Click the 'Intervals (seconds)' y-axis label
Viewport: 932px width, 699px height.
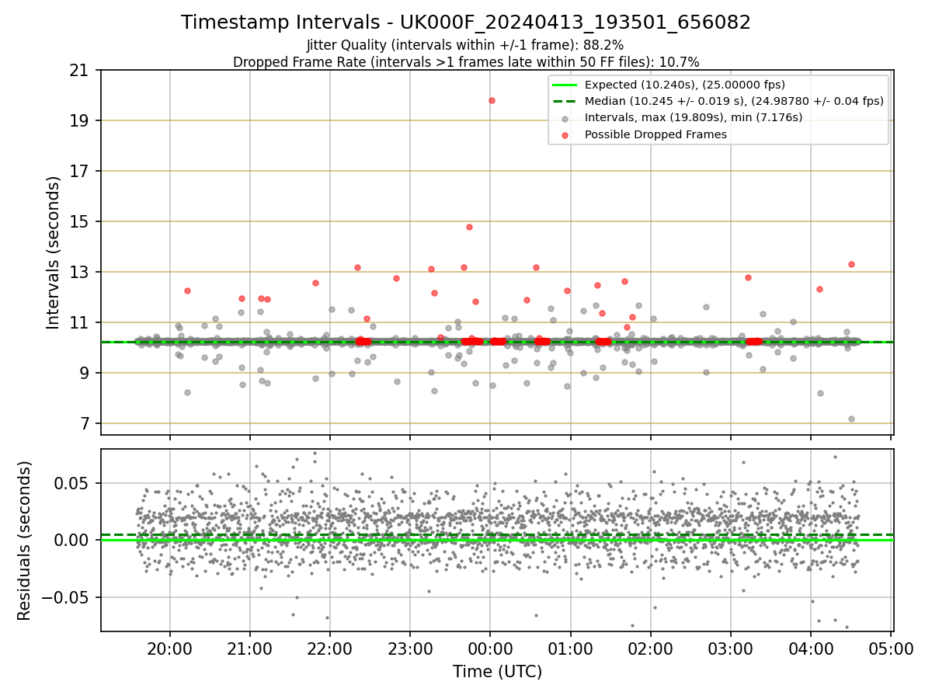(x=54, y=252)
